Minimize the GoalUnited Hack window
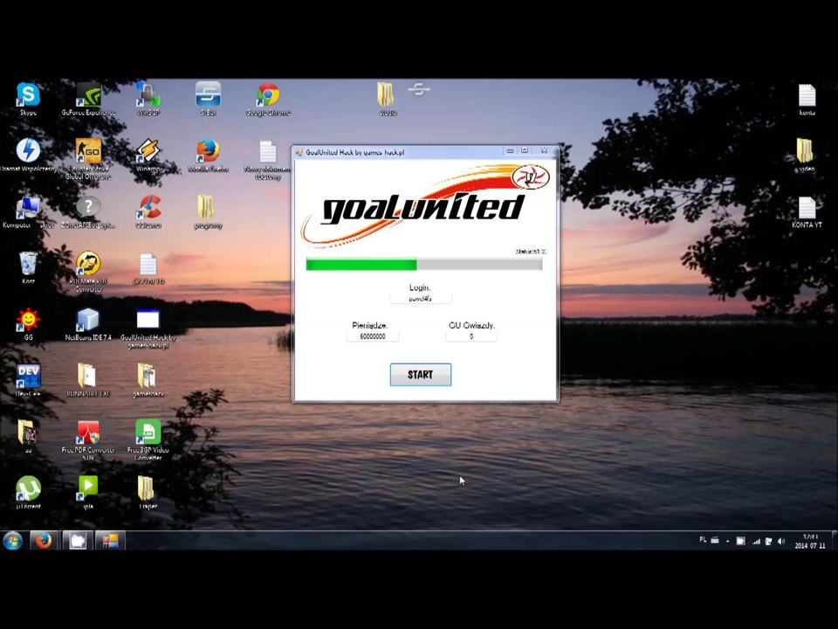This screenshot has width=838, height=629. point(511,151)
